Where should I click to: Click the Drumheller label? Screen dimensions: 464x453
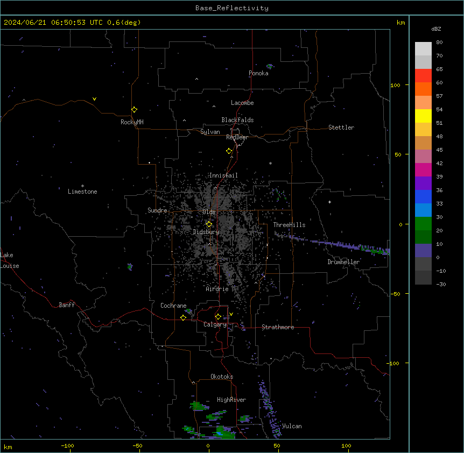343,262
